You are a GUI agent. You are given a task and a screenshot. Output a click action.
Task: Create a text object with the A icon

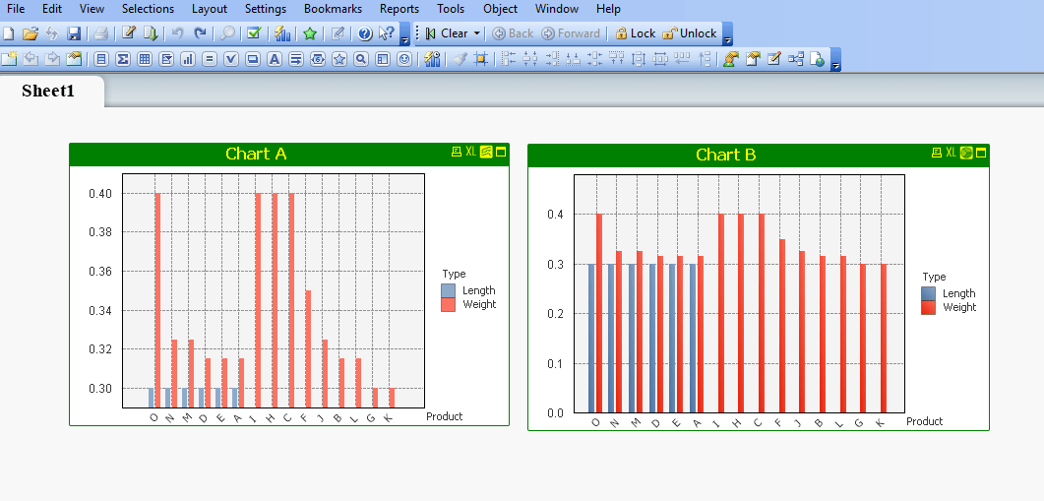point(275,59)
